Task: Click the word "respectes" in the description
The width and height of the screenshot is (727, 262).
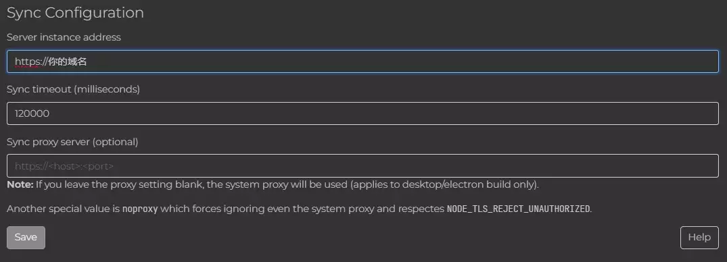Action: coord(421,209)
